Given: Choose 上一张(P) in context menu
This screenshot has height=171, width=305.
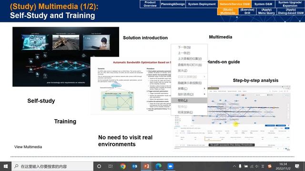Looking at the screenshot, I should (x=189, y=53).
